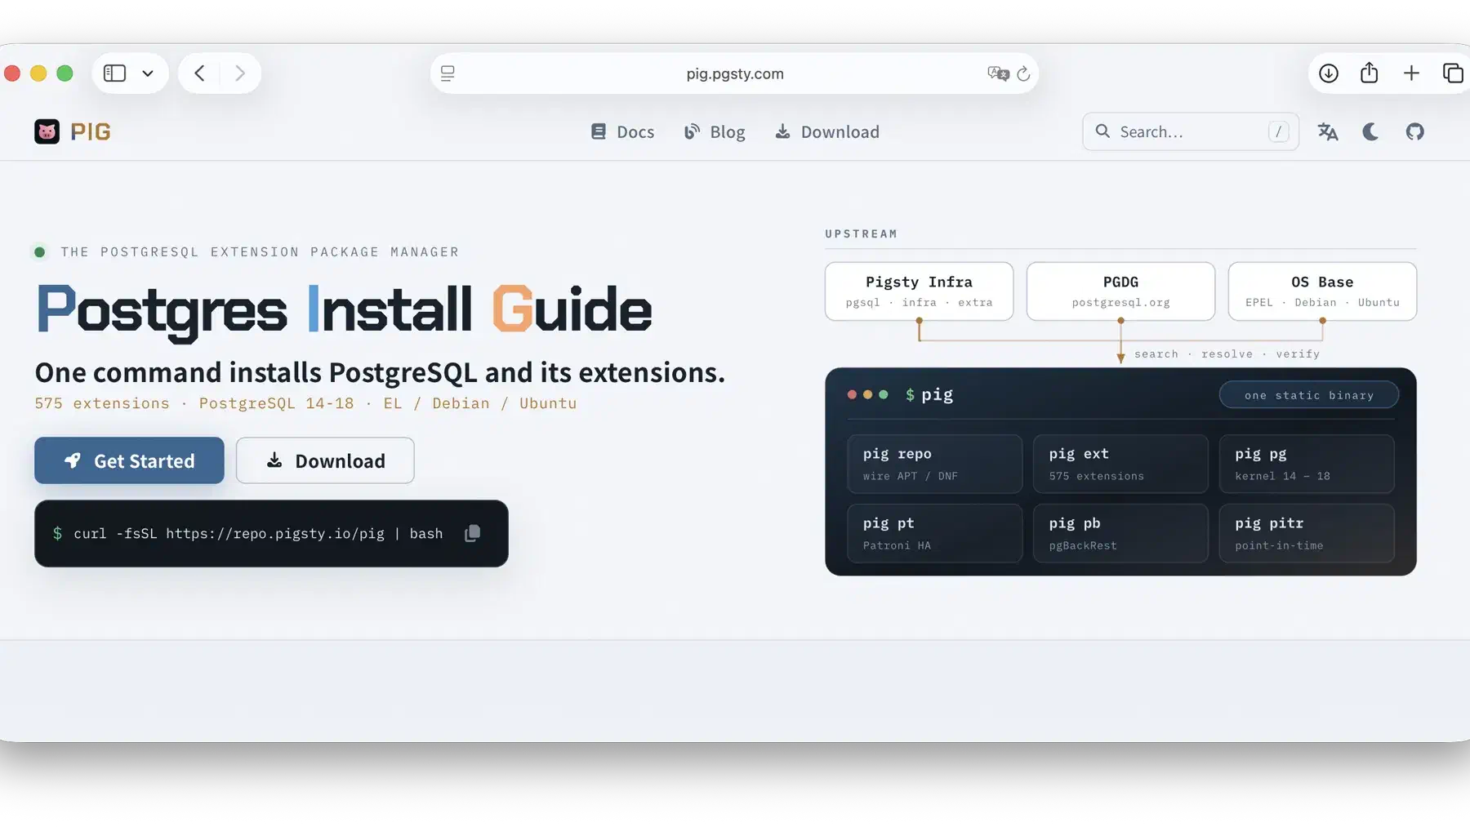Click Download in the top navigation
The height and width of the screenshot is (827, 1470).
point(827,131)
